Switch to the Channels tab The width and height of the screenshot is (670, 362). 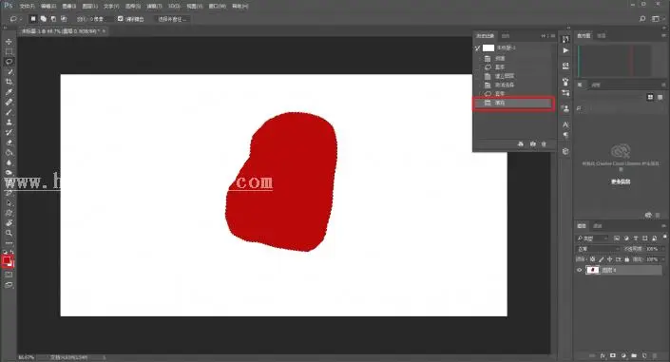pos(598,226)
